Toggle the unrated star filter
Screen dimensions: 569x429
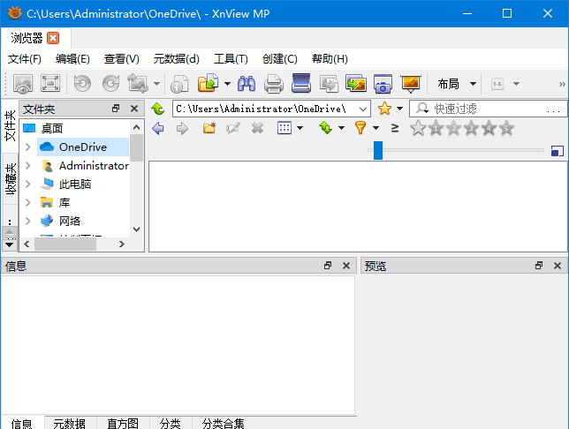click(418, 128)
